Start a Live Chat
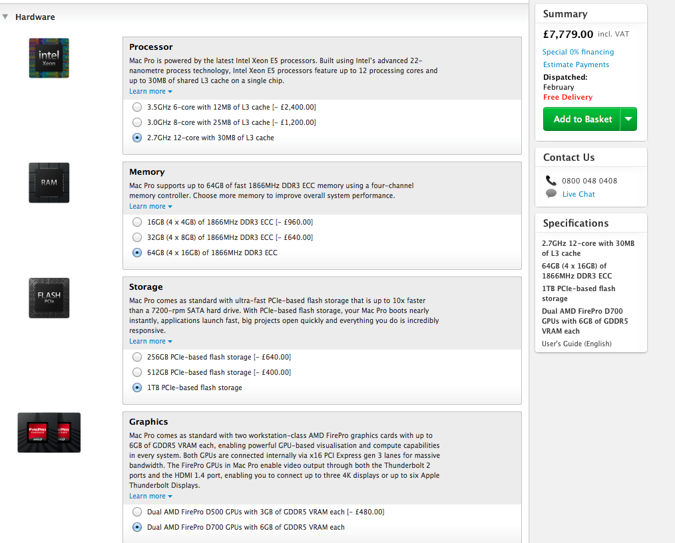675x543 pixels. 578,194
